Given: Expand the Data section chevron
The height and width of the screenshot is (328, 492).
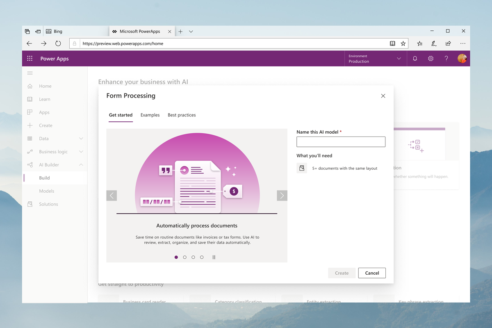Looking at the screenshot, I should click(x=81, y=139).
